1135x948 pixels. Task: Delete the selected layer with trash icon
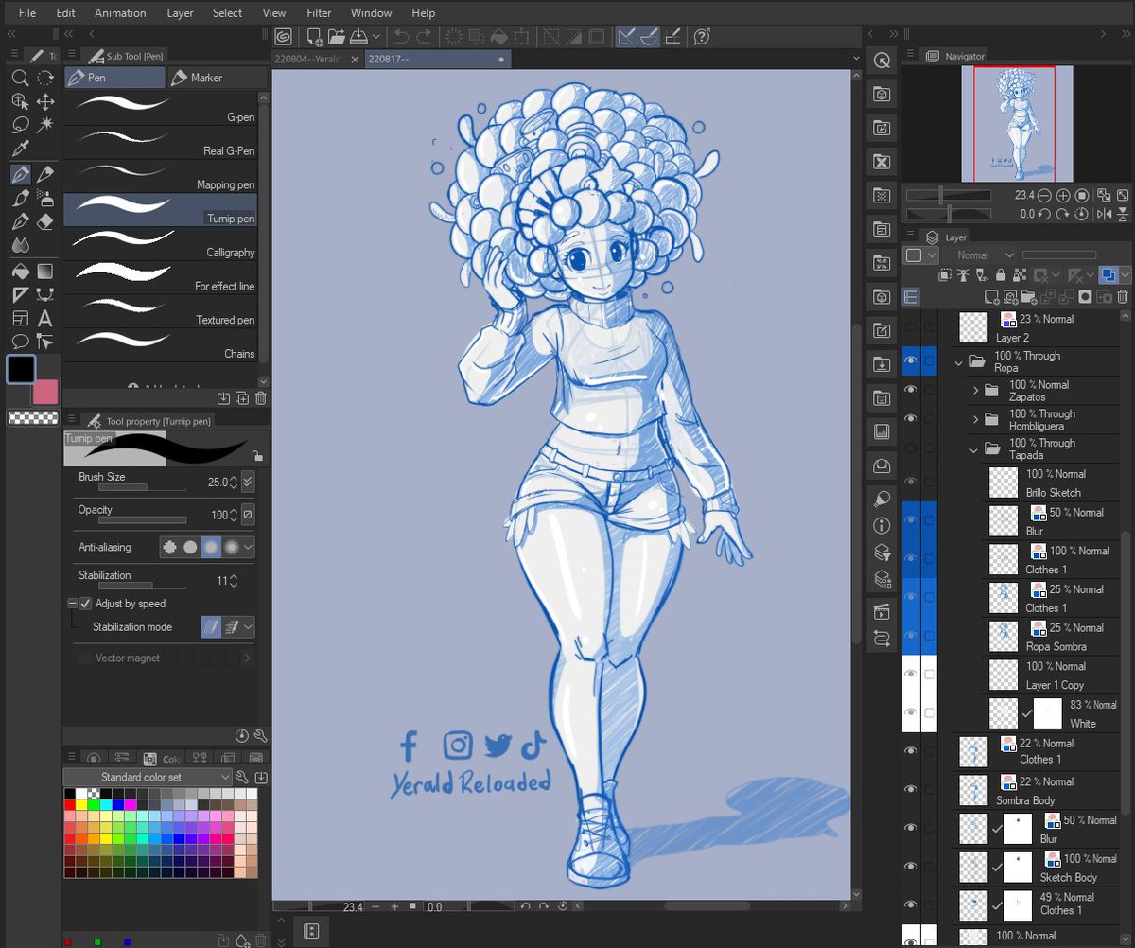tap(1123, 296)
